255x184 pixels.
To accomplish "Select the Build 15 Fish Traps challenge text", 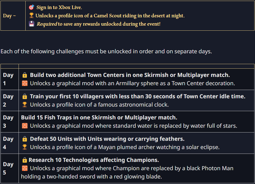I will pos(99,118).
